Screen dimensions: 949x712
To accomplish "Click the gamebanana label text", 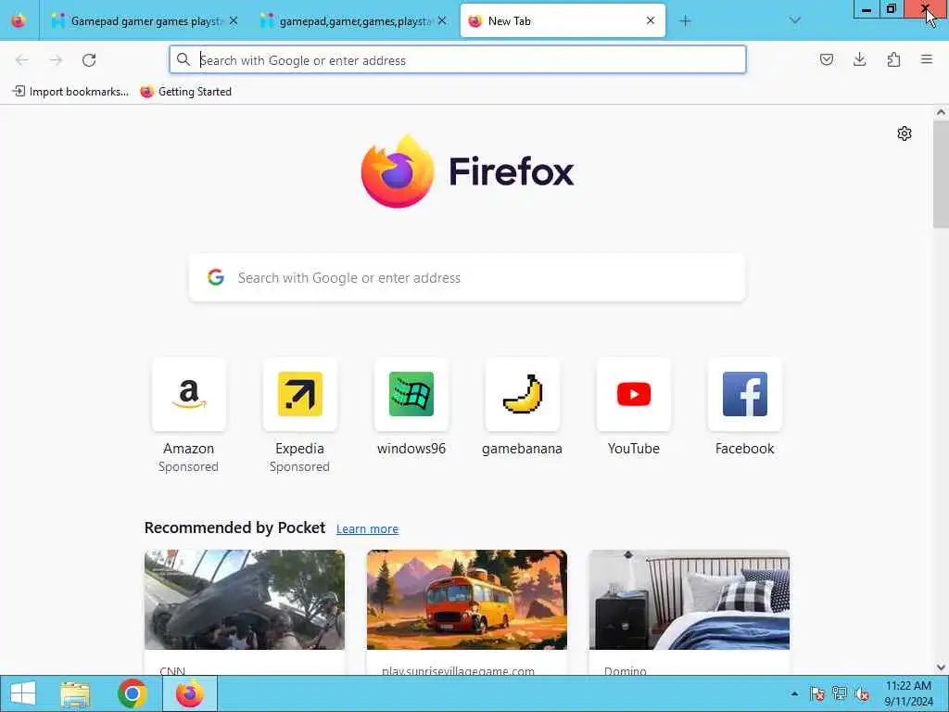I will click(523, 449).
